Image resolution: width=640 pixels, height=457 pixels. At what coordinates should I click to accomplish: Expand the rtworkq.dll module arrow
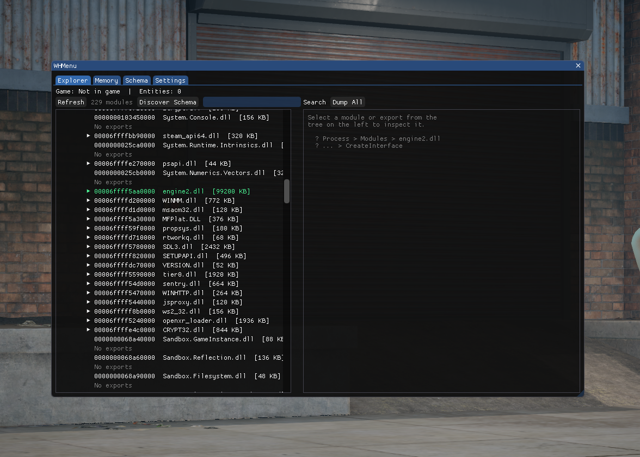[89, 237]
